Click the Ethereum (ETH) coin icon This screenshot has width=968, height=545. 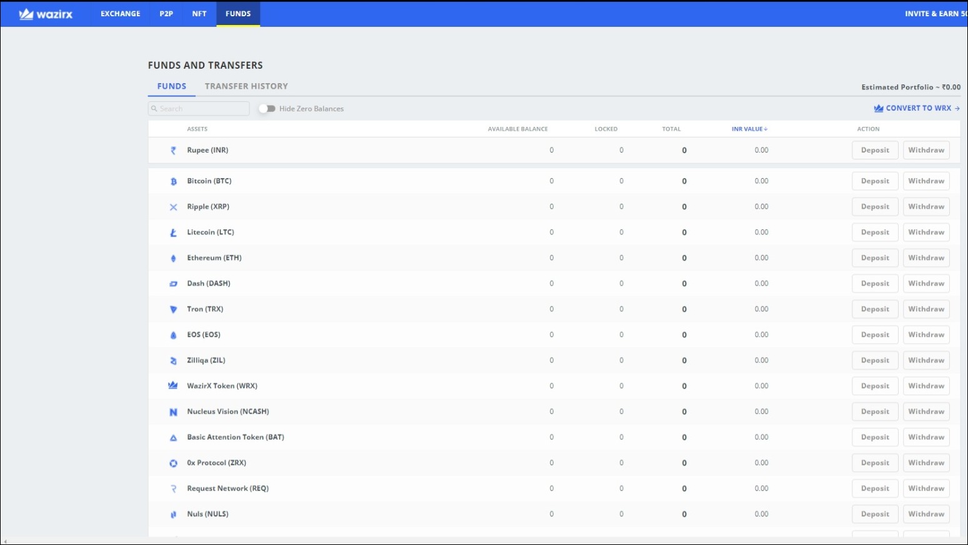(x=174, y=258)
